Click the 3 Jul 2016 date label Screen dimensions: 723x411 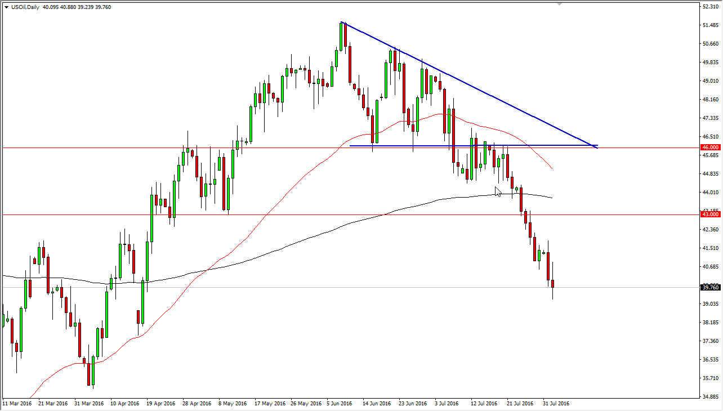[x=447, y=404]
